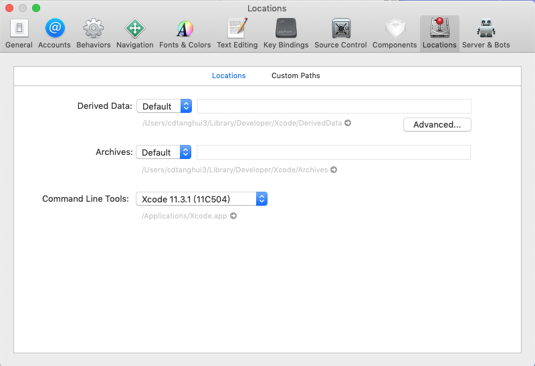Image resolution: width=535 pixels, height=366 pixels.
Task: Click the Derived Data path field
Action: [x=334, y=106]
